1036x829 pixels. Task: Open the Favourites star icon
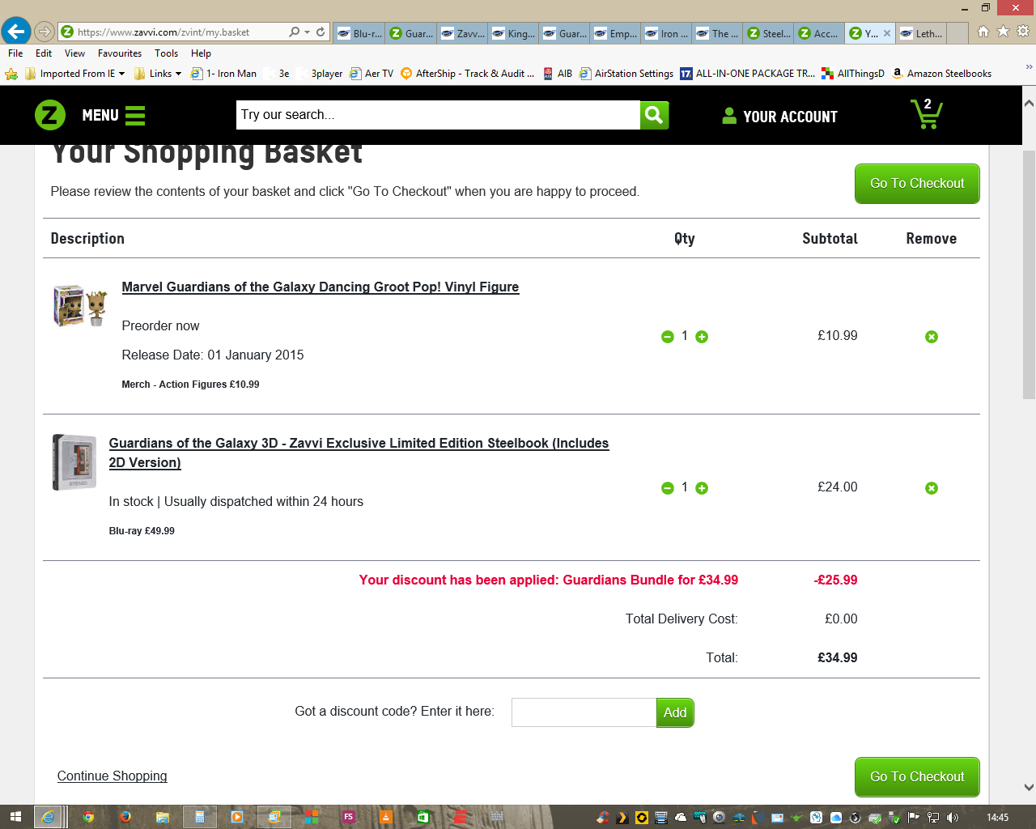1004,32
